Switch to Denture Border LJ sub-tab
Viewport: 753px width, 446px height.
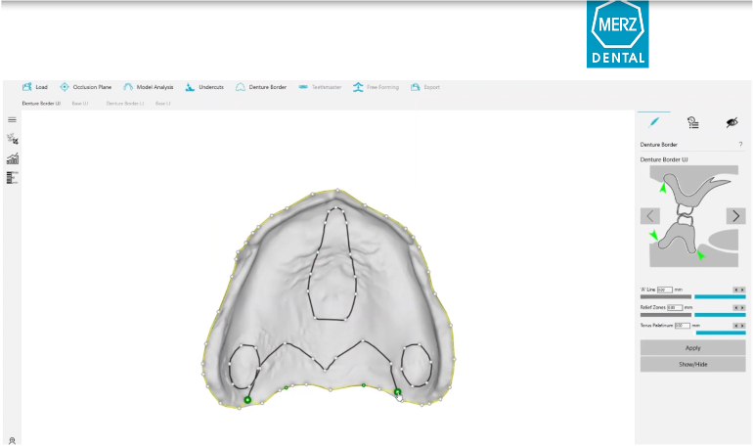click(125, 103)
